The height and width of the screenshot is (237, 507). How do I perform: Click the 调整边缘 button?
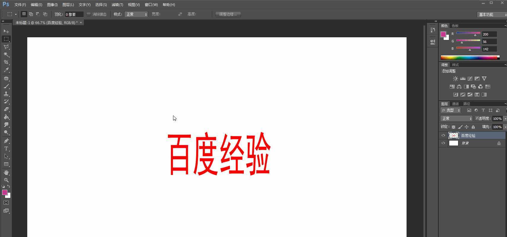point(228,14)
